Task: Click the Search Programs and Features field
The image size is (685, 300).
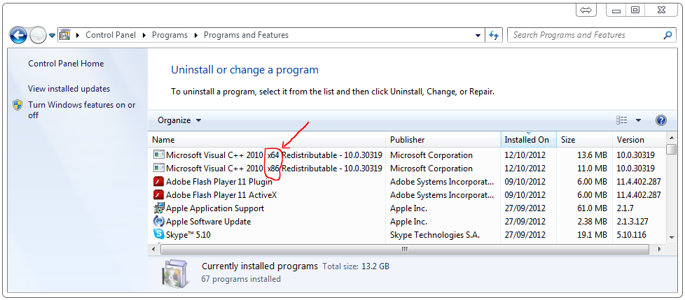Action: (586, 35)
